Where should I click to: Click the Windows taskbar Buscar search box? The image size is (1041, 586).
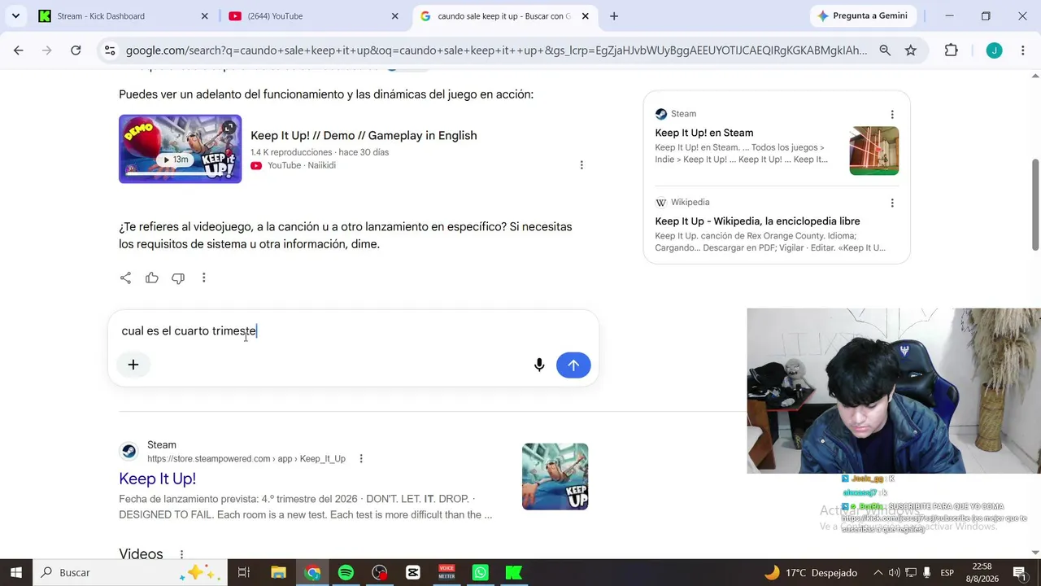[x=130, y=573]
